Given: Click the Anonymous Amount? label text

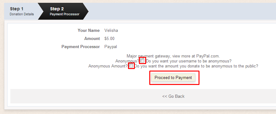Looking at the screenshot, I should (108, 66).
